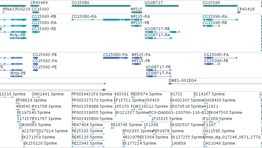This screenshot has height=148, width=262.
Task: Click EST RP003443159.5prime
Action: [92, 94]
